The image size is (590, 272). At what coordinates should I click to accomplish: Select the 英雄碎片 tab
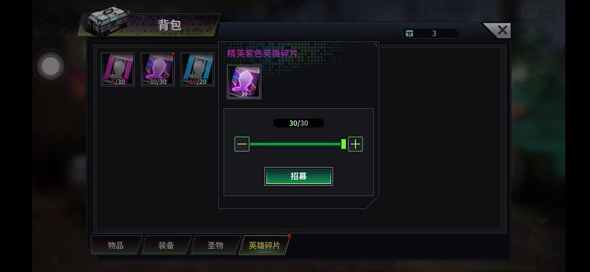pyautogui.click(x=264, y=245)
